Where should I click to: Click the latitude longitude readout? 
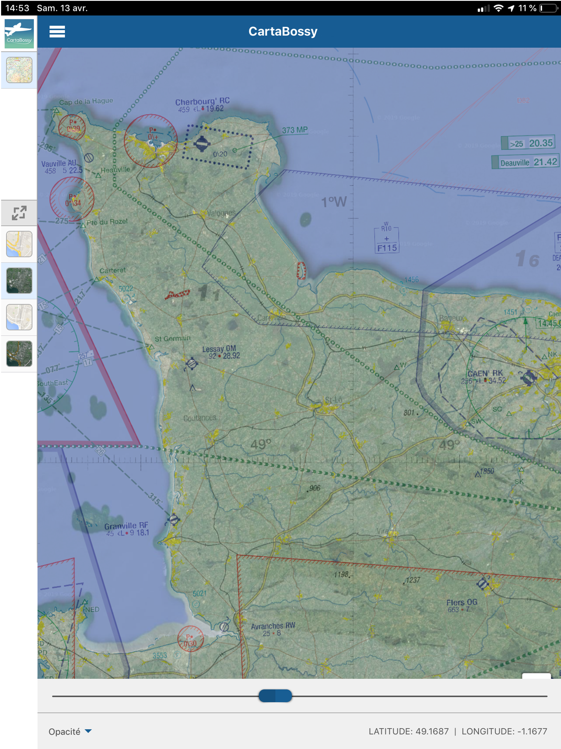[x=457, y=731]
